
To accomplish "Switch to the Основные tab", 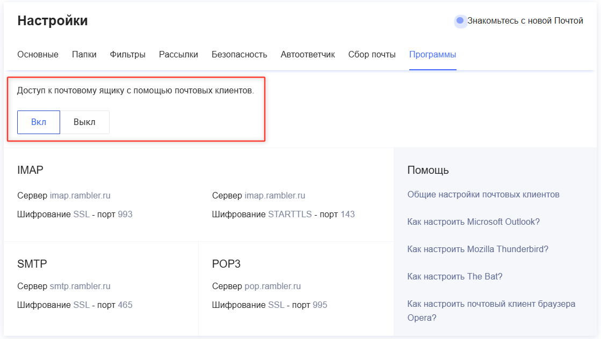I will (38, 55).
